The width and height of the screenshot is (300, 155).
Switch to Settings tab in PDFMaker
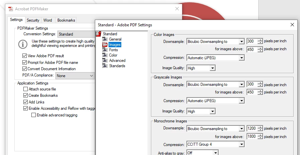click(16, 20)
